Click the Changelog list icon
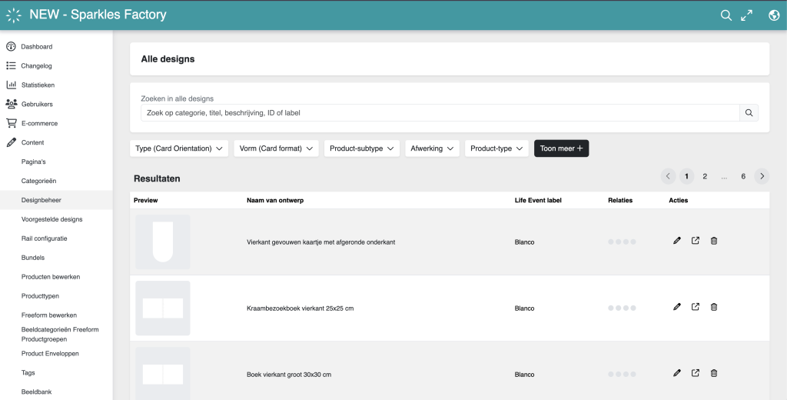The image size is (787, 400). point(11,66)
